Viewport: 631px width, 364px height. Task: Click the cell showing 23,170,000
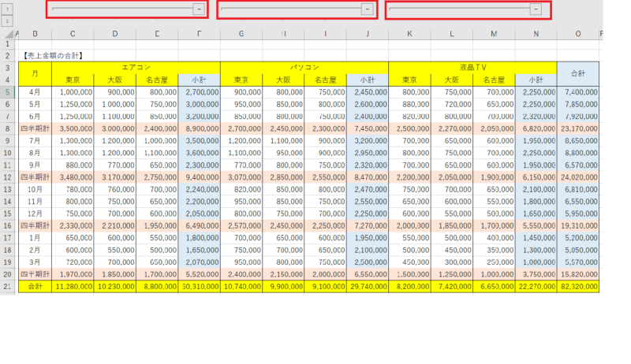[578, 128]
